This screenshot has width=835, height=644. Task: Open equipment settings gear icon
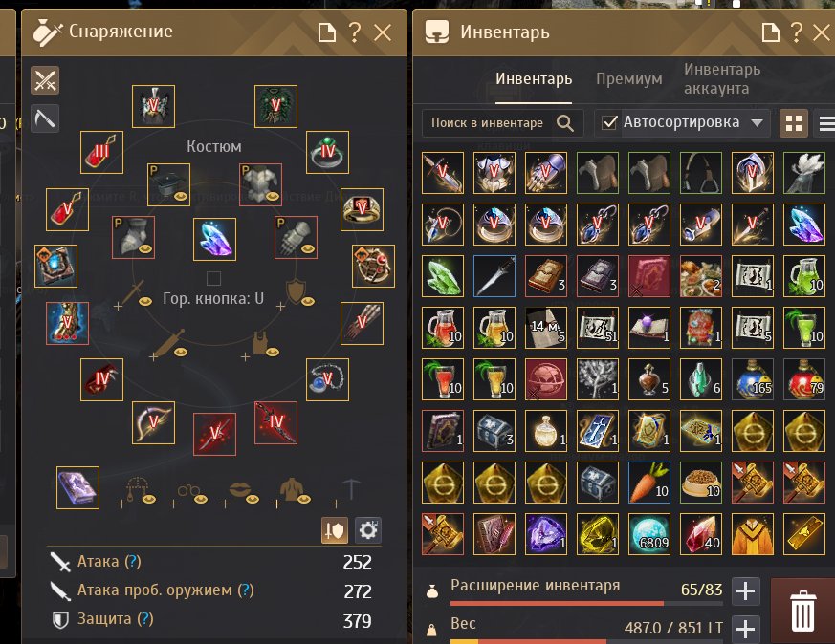[368, 530]
